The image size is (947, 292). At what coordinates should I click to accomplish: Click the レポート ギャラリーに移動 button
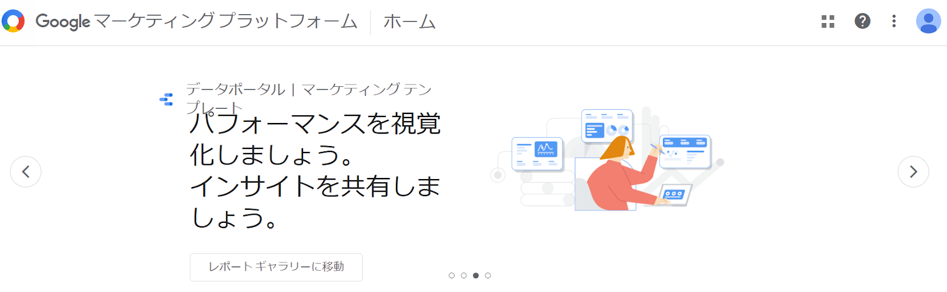pos(276,267)
